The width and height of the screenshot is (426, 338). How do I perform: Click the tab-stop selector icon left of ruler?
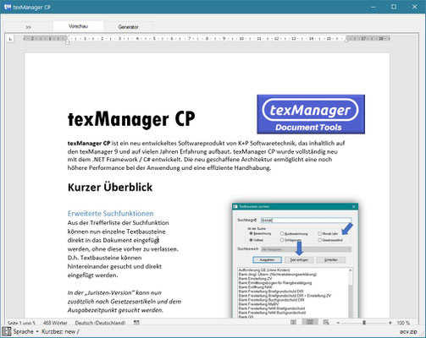click(10, 39)
